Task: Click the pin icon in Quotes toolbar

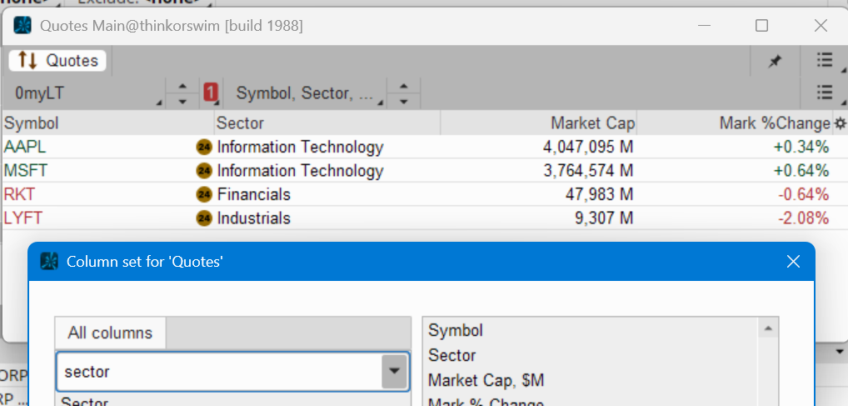Action: [x=775, y=60]
